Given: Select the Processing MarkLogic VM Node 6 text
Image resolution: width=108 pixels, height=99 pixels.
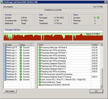Looking at the screenshot, I should [54, 47].
